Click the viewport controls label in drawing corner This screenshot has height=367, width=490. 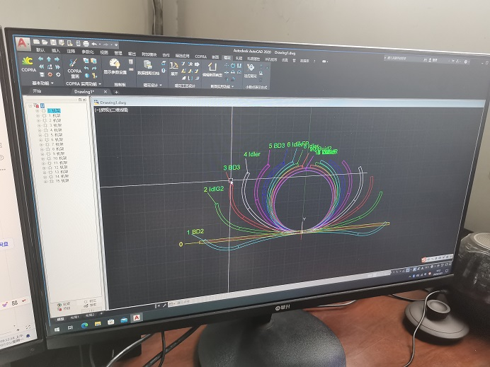(112, 110)
